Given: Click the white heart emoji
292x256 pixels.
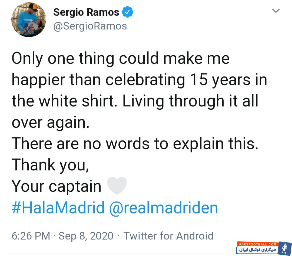Looking at the screenshot, I should pos(117,186).
